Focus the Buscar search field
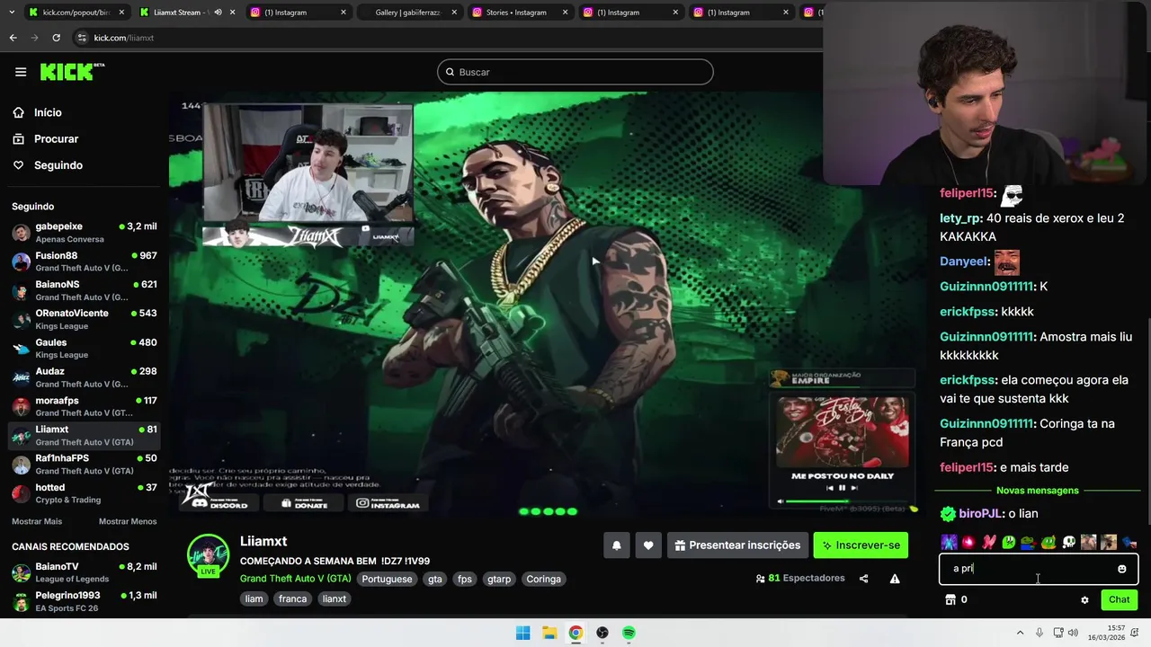This screenshot has height=647, width=1151. tap(575, 72)
